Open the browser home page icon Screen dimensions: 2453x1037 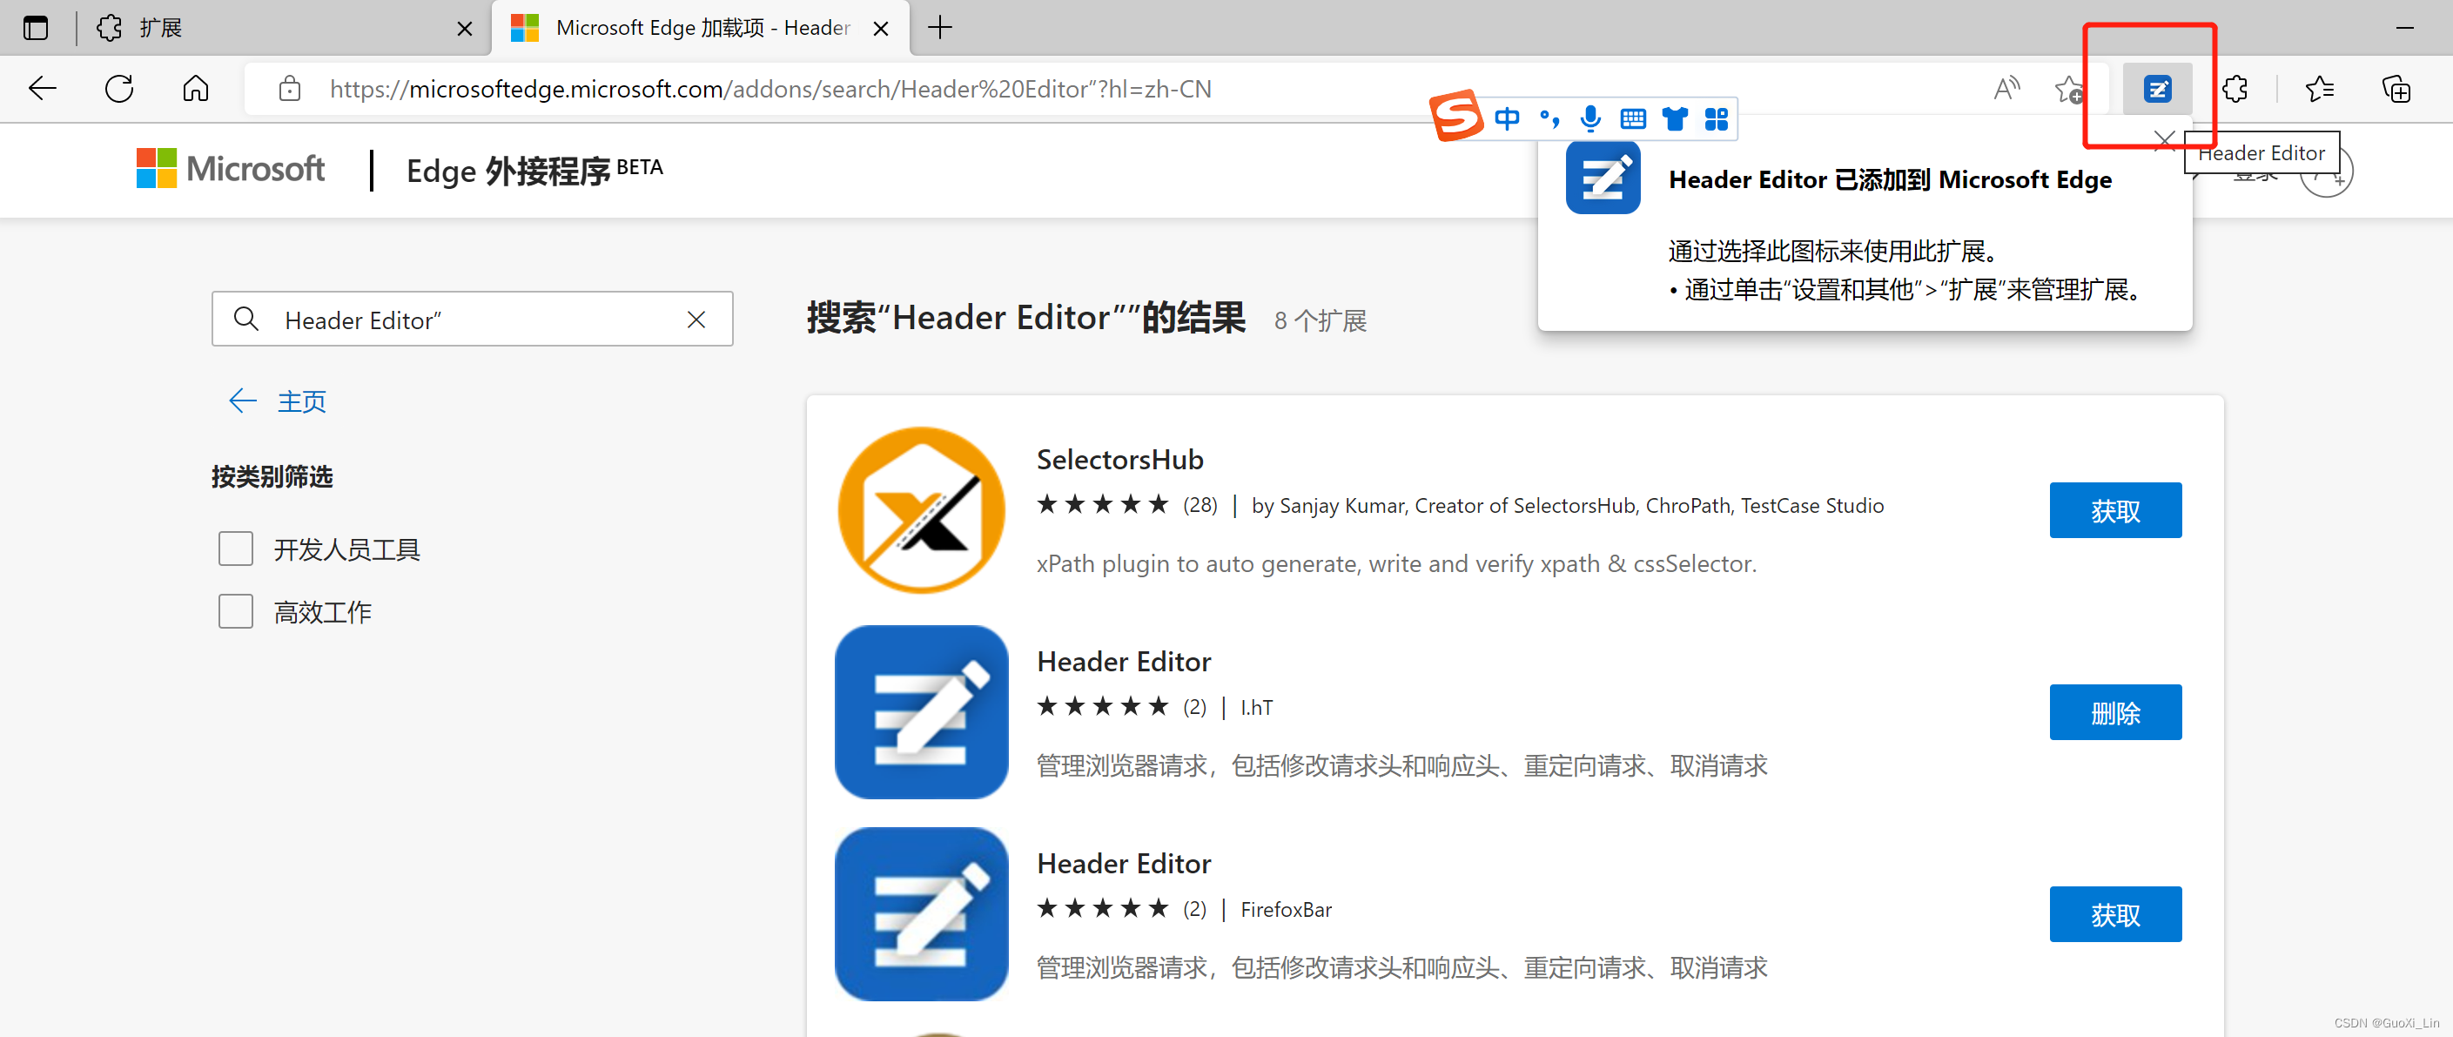(x=195, y=89)
